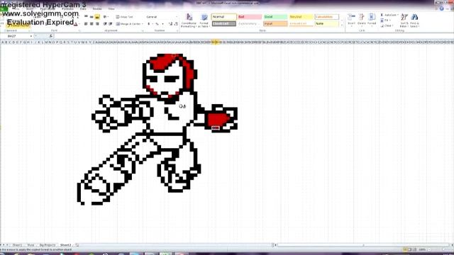Open the AutoSum dropdown arrow

[x=397, y=15]
